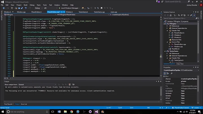Switch to the main.cpp tab
This screenshot has width=203, height=114.
pyautogui.click(x=114, y=12)
